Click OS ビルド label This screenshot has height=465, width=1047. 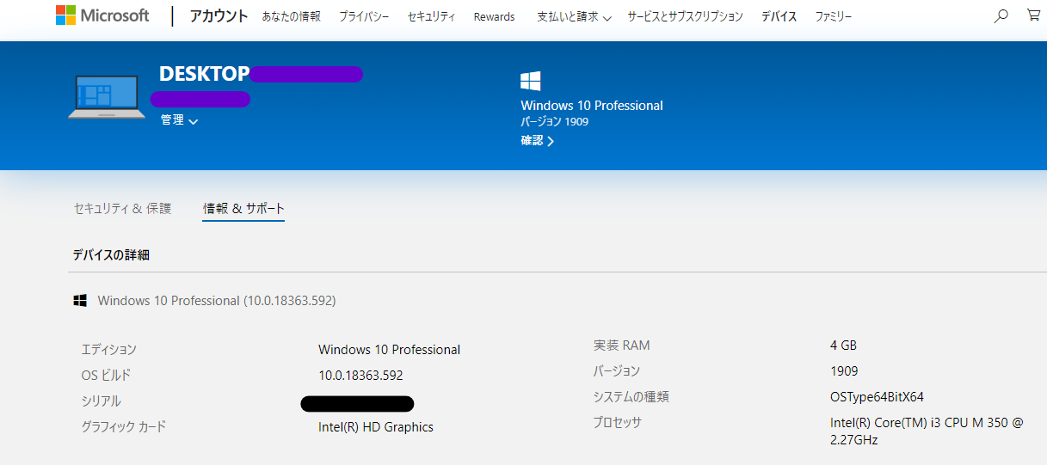106,376
